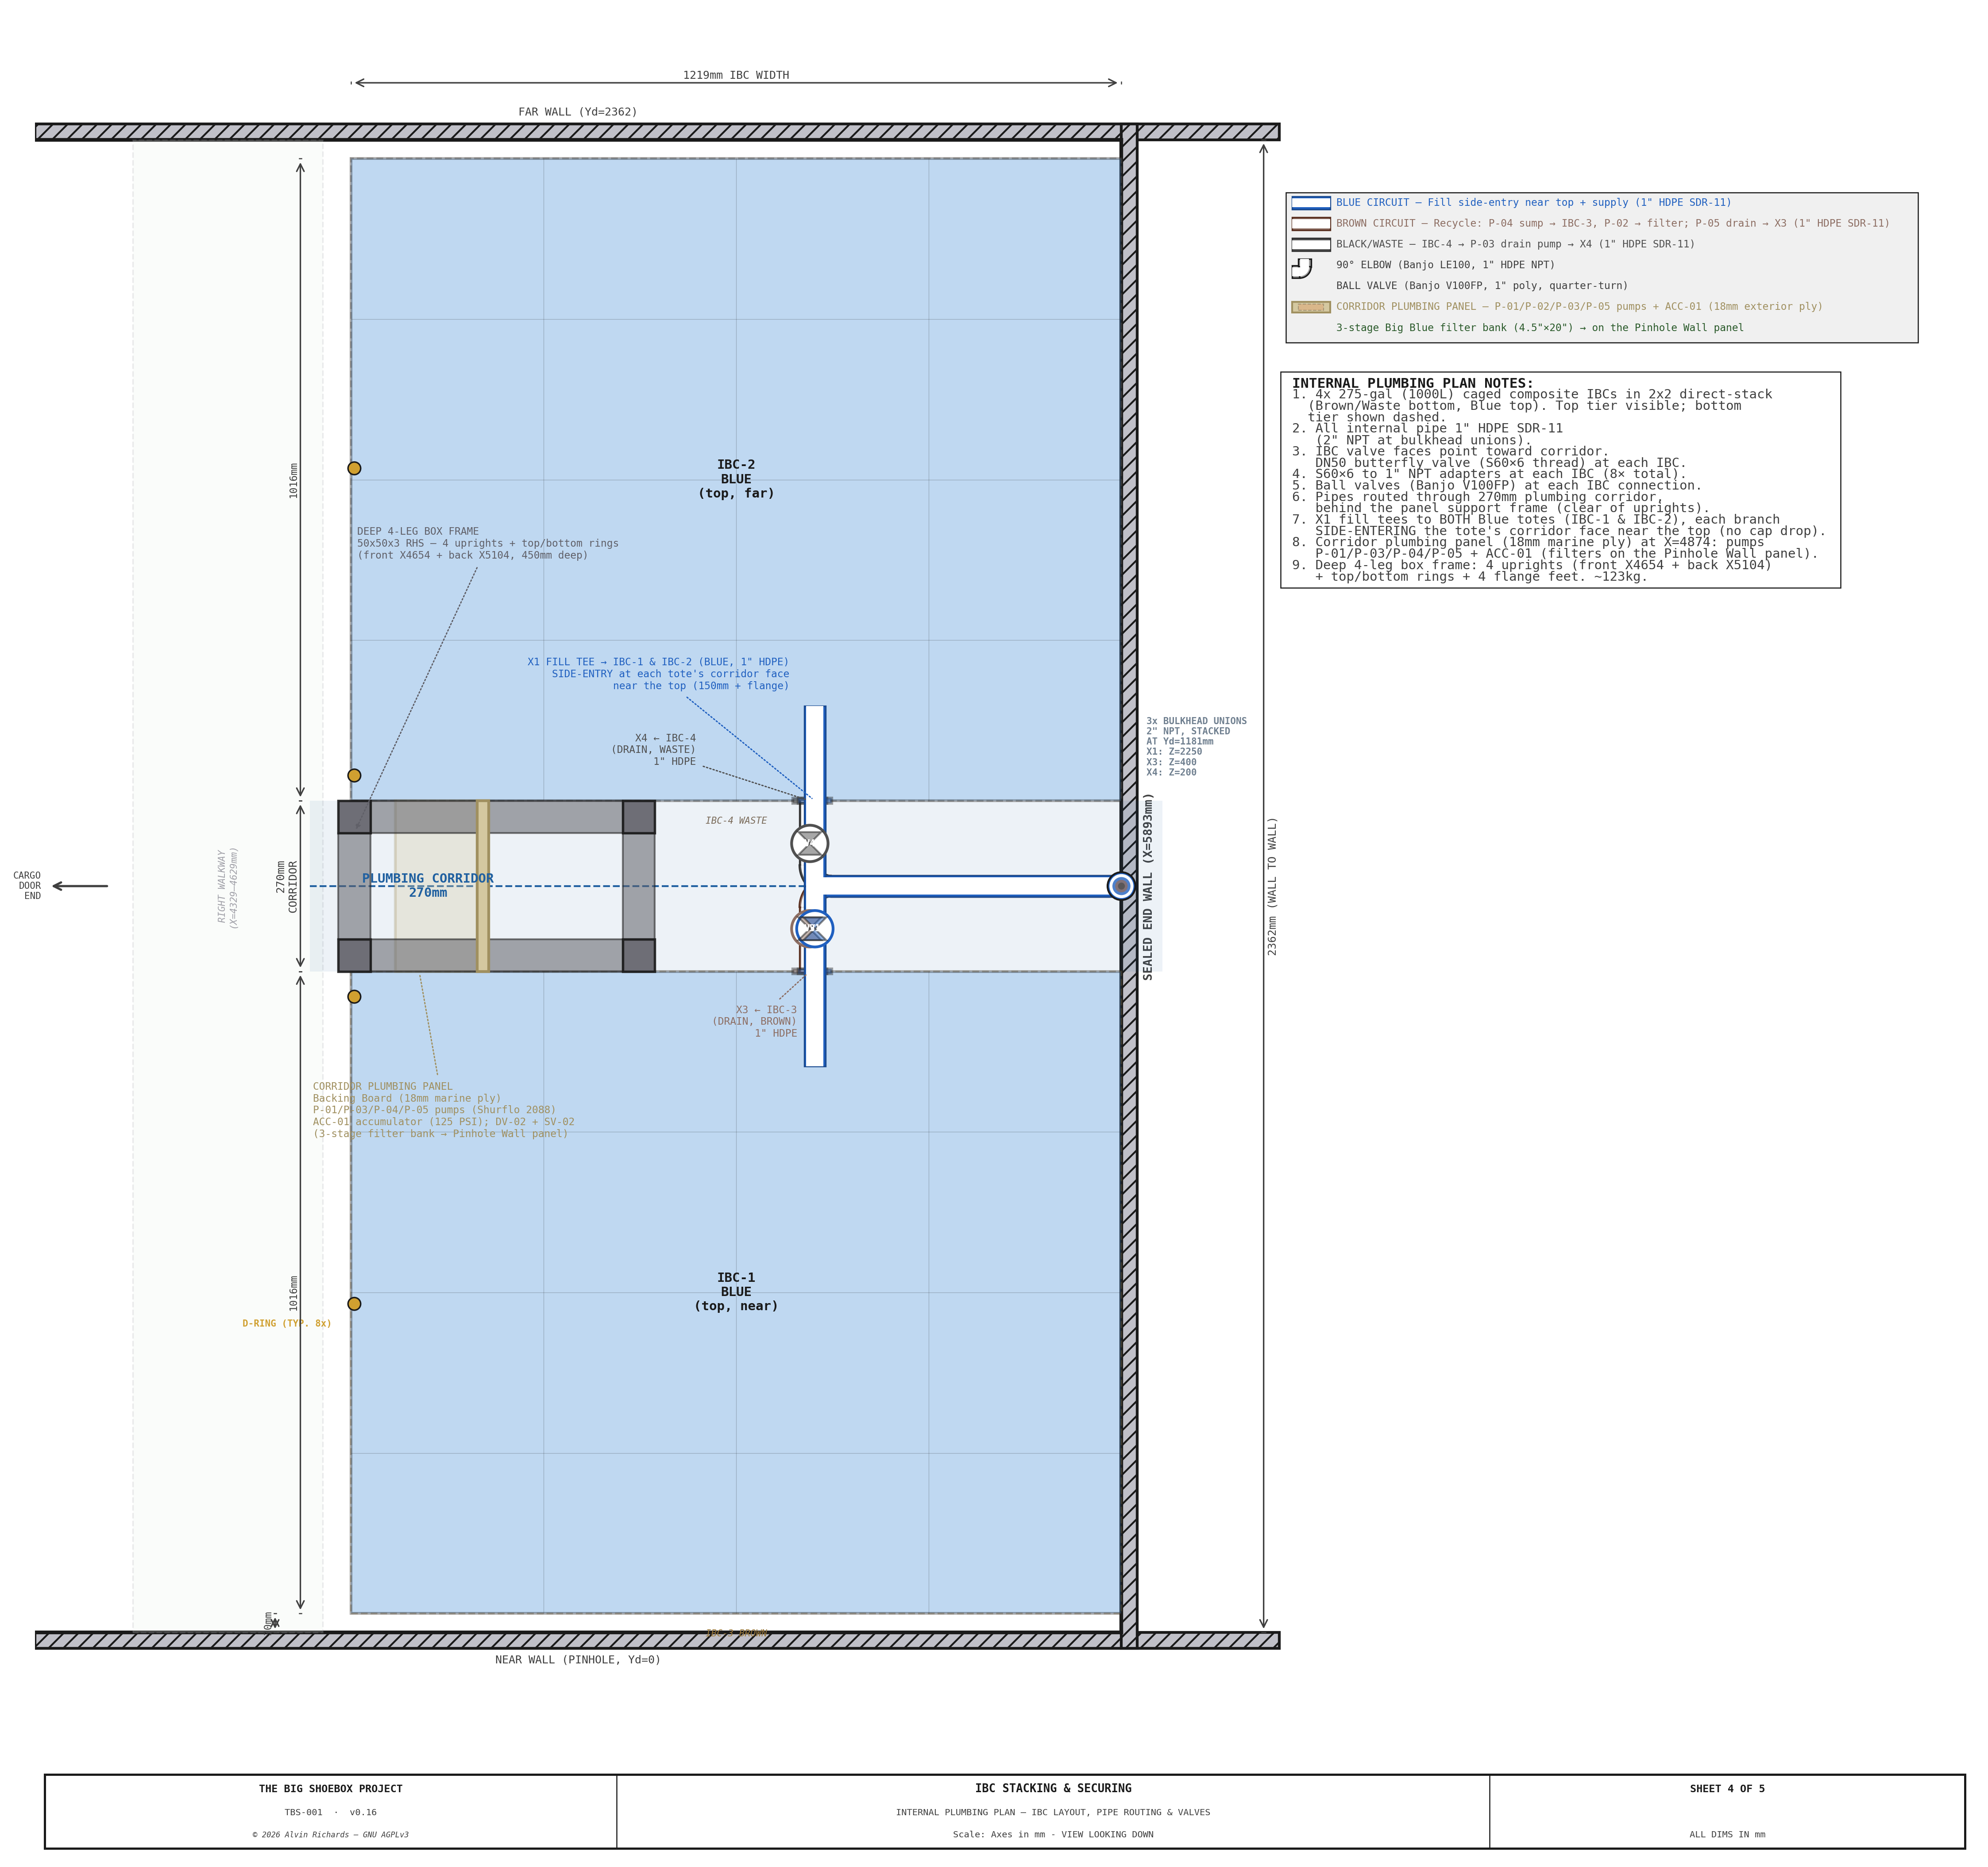Click the 90° elbow symbol in the legend

coord(1301,268)
